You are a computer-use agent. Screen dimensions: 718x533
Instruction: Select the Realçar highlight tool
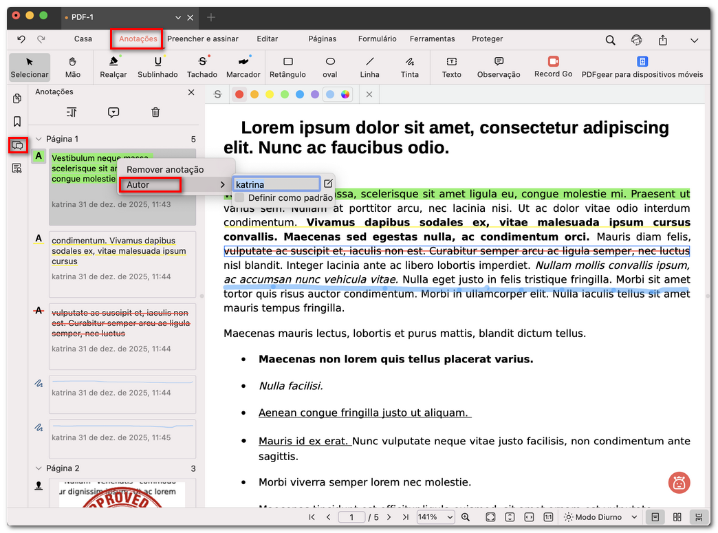(113, 67)
